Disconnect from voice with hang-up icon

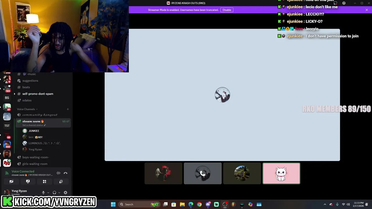tap(65, 173)
